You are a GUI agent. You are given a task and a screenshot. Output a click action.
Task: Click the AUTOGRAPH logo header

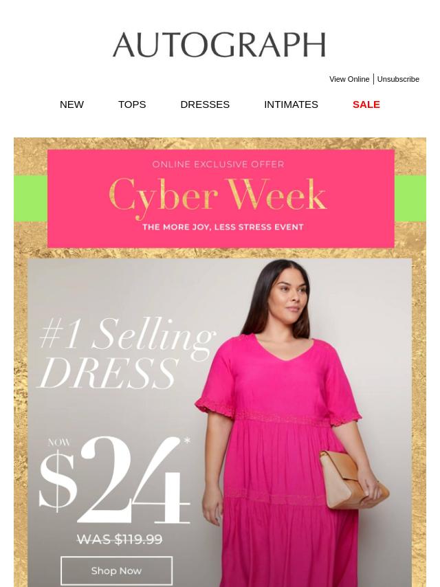219,45
